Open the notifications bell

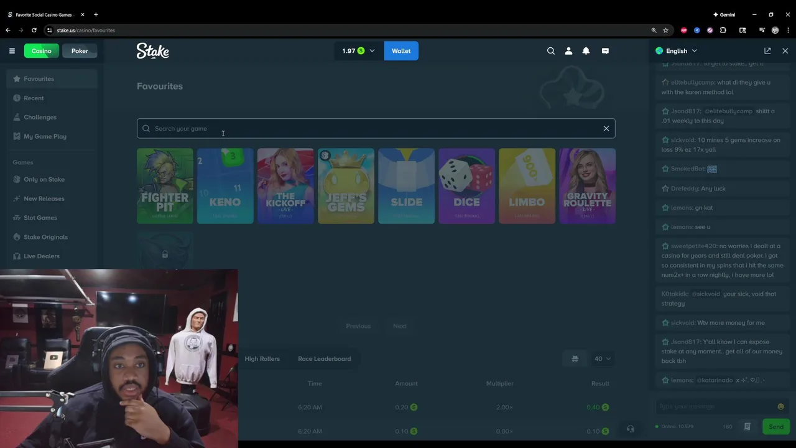coord(586,51)
